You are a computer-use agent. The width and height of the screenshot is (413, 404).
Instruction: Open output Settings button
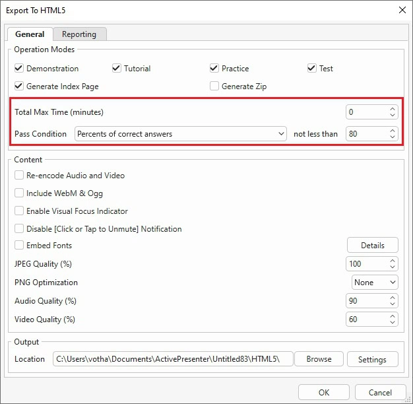[373, 359]
